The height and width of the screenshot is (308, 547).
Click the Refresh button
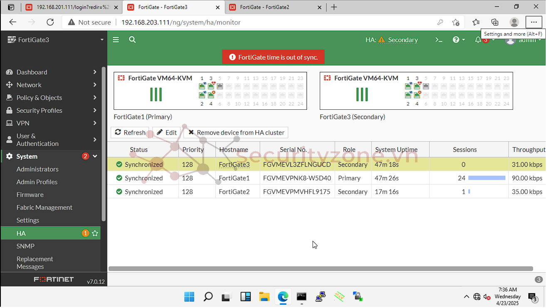tap(130, 133)
